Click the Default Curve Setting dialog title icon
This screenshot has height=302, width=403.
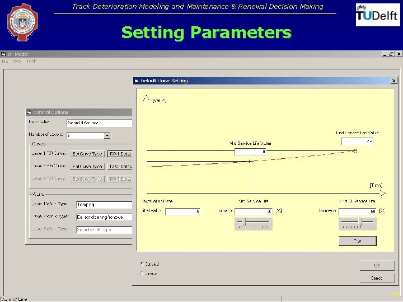[x=137, y=81]
